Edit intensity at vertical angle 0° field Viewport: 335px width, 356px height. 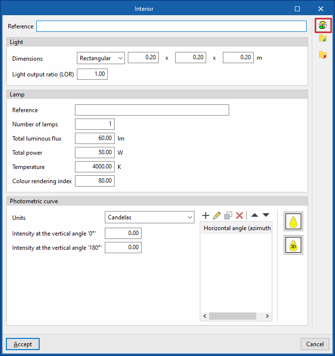point(123,233)
